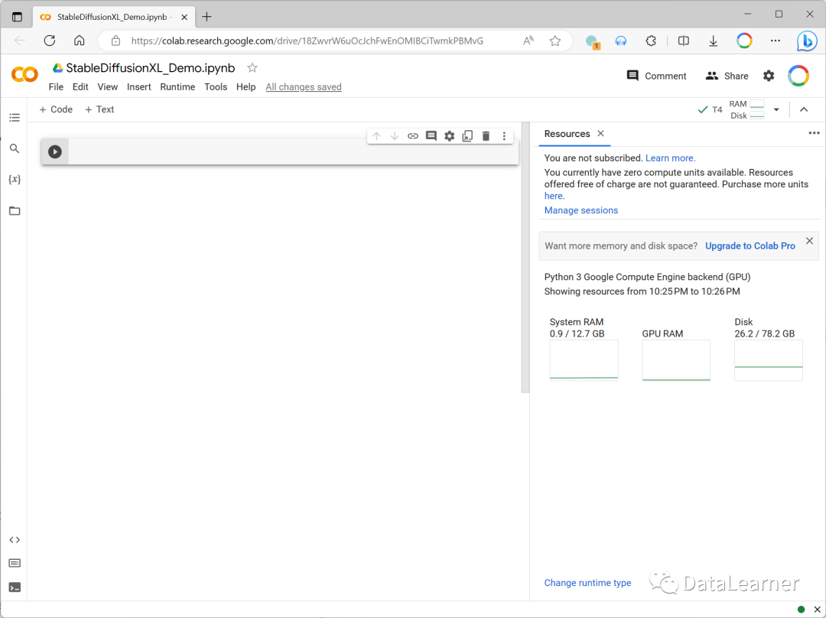Collapse the header with chevron up
The width and height of the screenshot is (826, 618).
pos(804,109)
